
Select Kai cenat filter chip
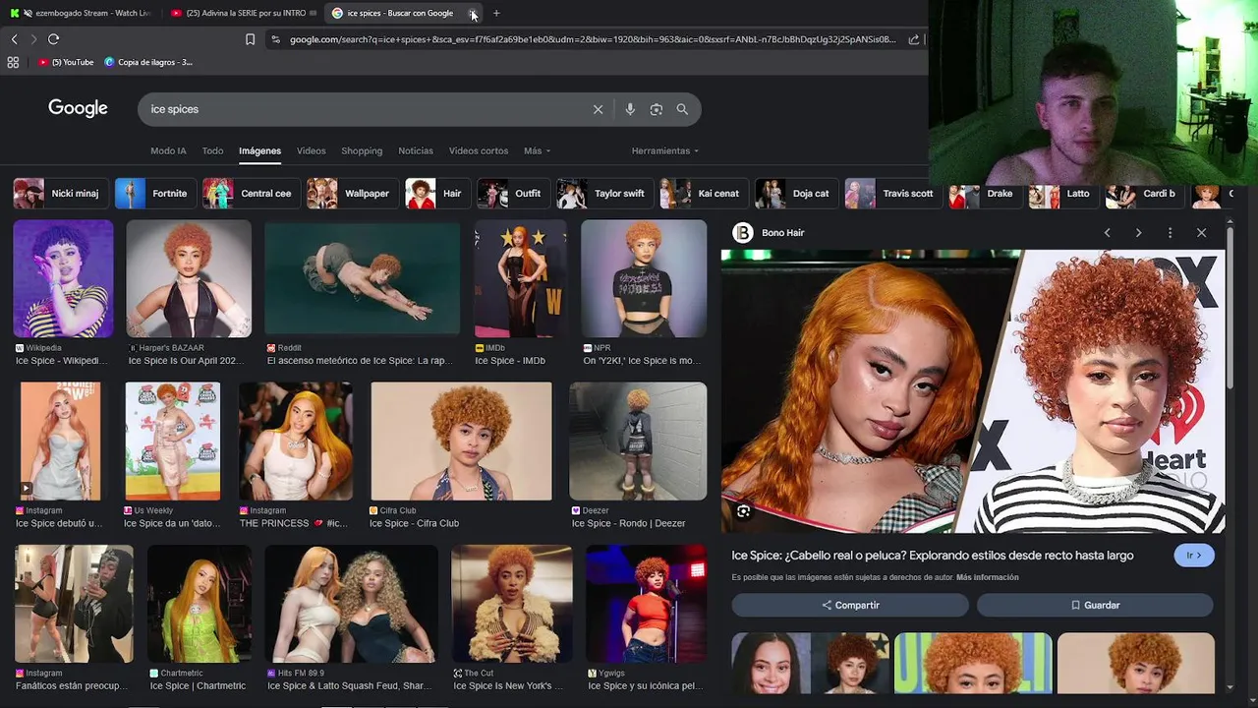(x=702, y=194)
